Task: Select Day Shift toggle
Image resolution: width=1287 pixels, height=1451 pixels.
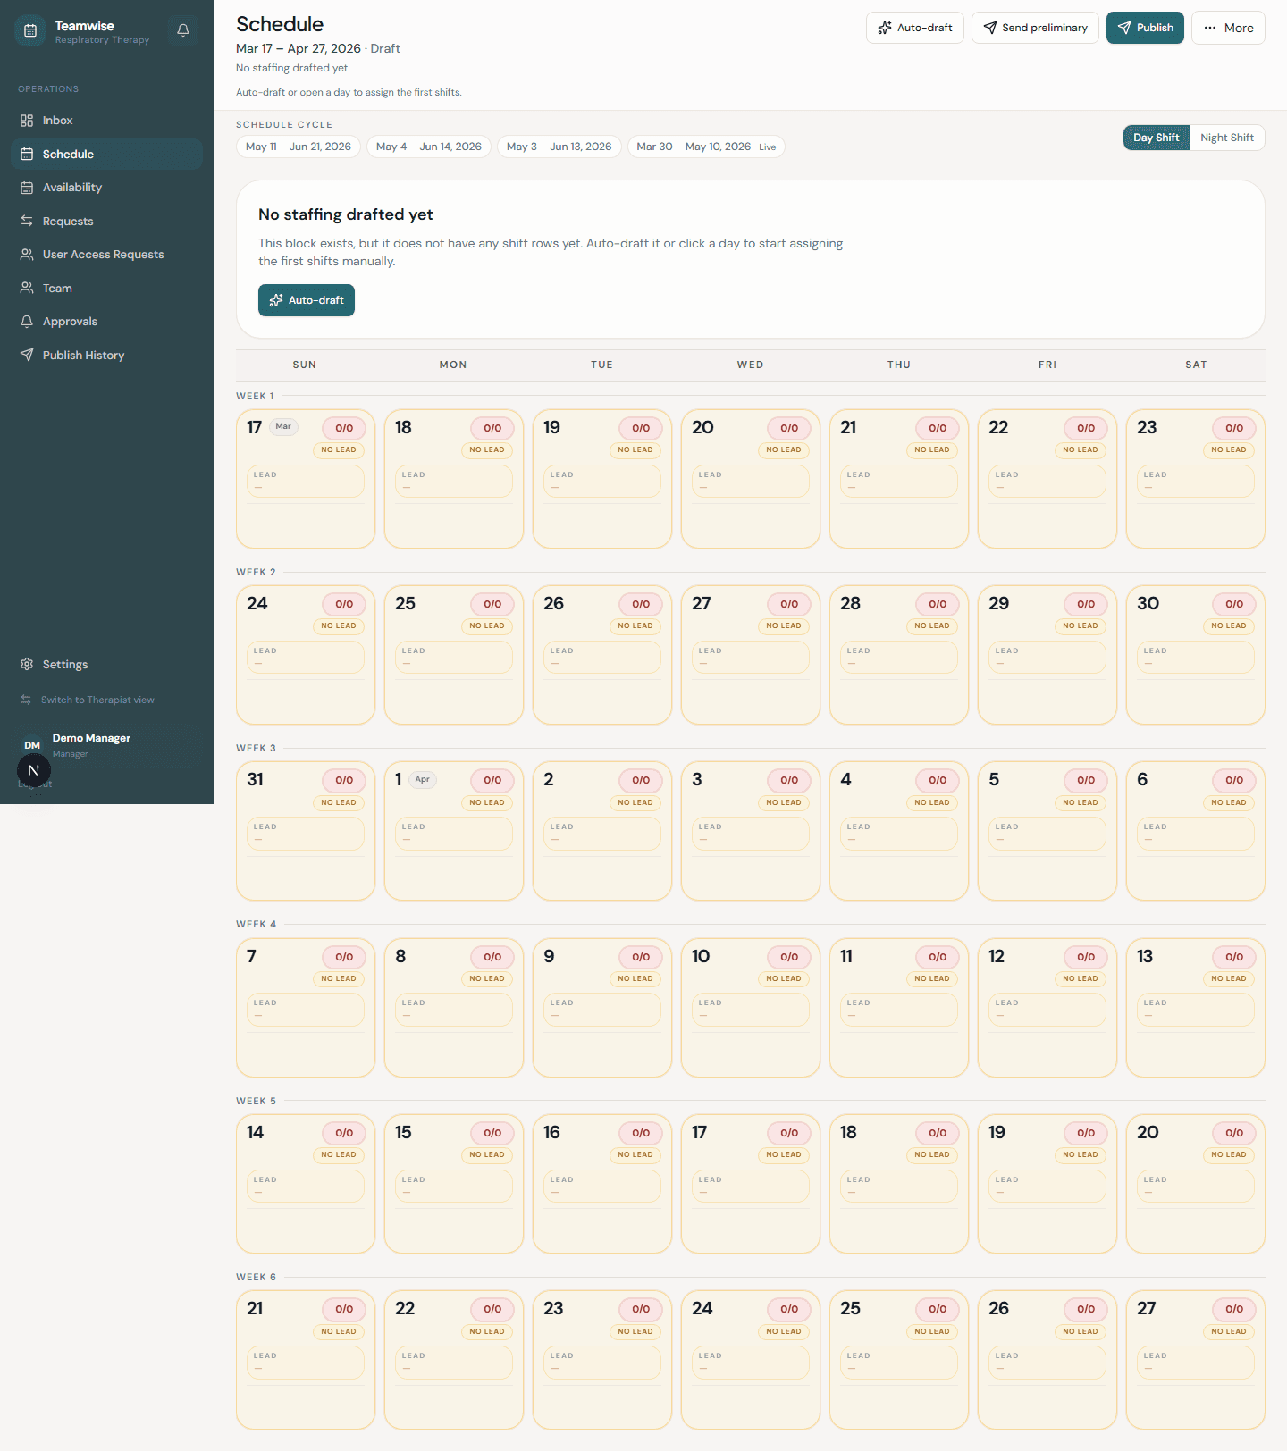Action: pos(1157,138)
